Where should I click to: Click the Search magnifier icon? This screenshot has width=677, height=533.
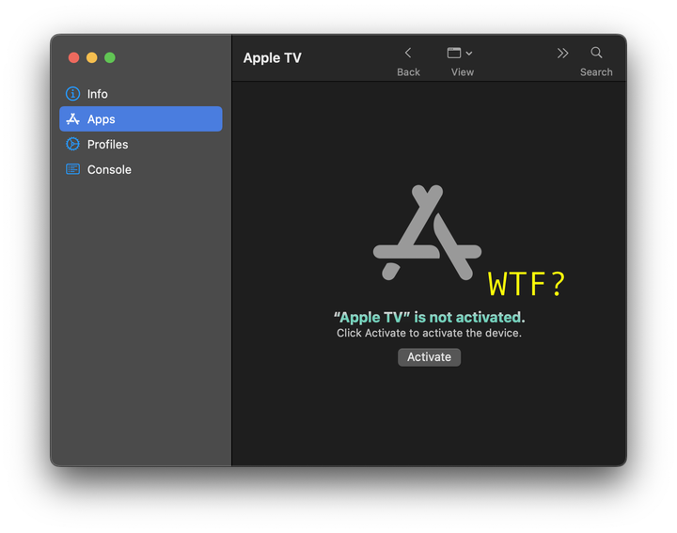[x=596, y=53]
